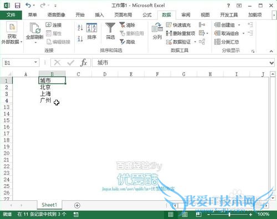The height and width of the screenshot is (219, 277).
Task: Switch to the Page Layout (页面布局) tab
Action: tap(123, 15)
